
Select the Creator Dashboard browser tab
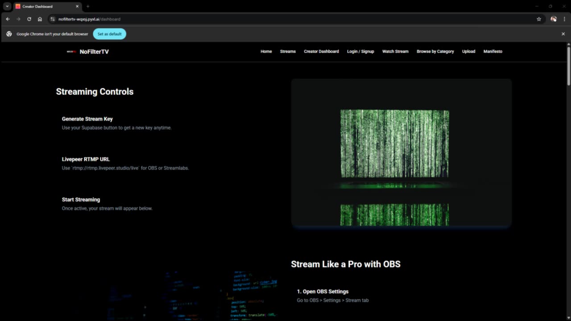tap(47, 6)
